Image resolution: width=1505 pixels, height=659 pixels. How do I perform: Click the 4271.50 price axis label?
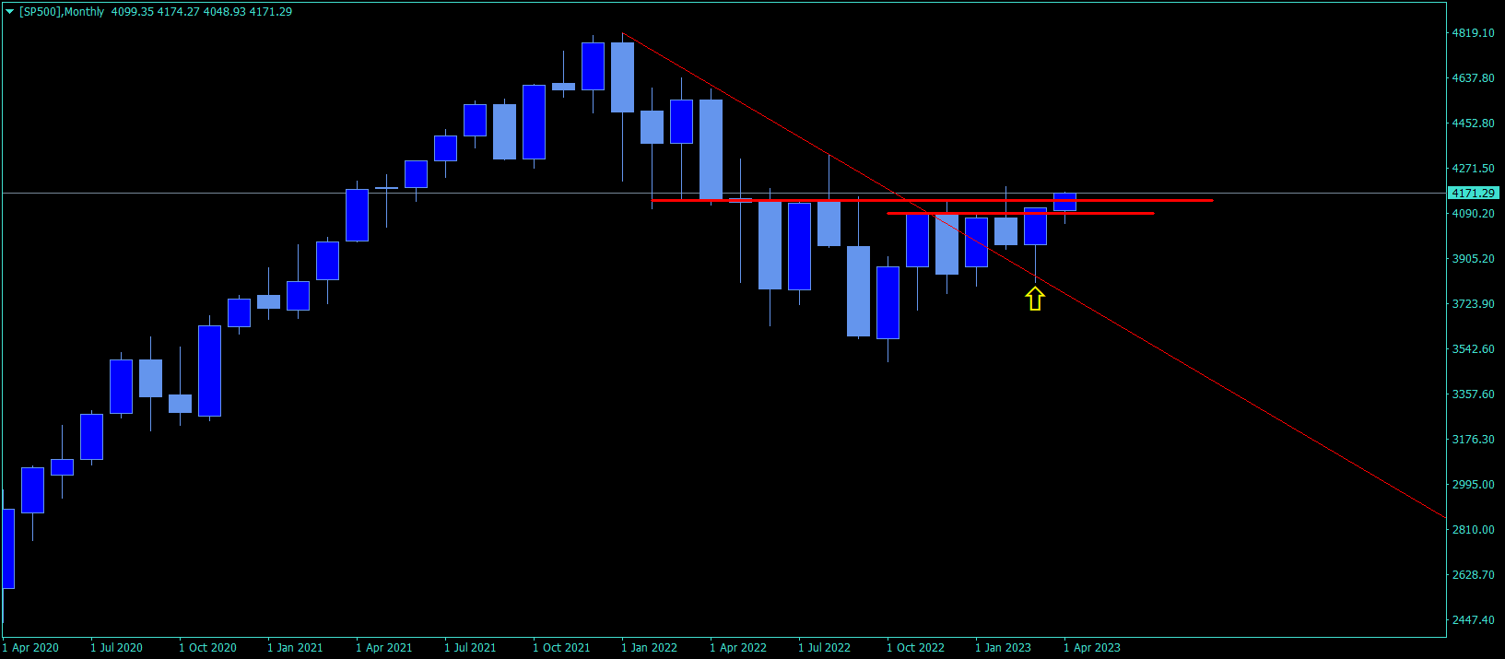(1474, 169)
